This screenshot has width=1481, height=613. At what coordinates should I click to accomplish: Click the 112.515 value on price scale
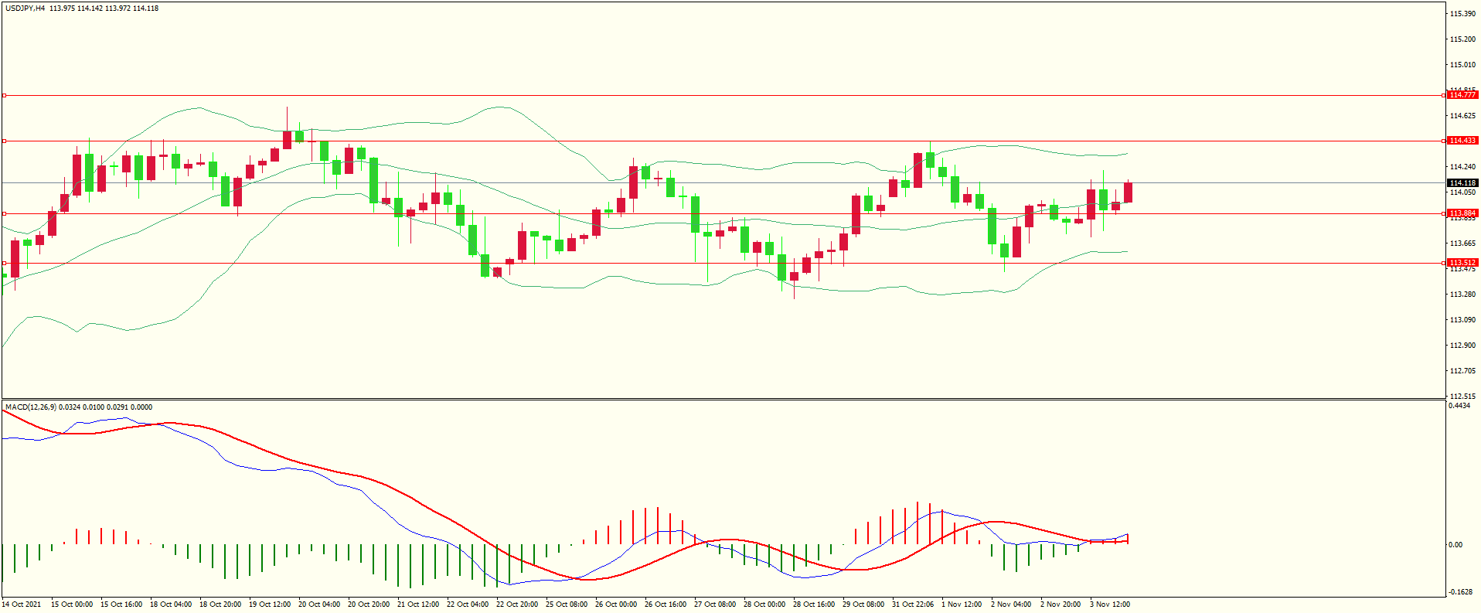1462,397
